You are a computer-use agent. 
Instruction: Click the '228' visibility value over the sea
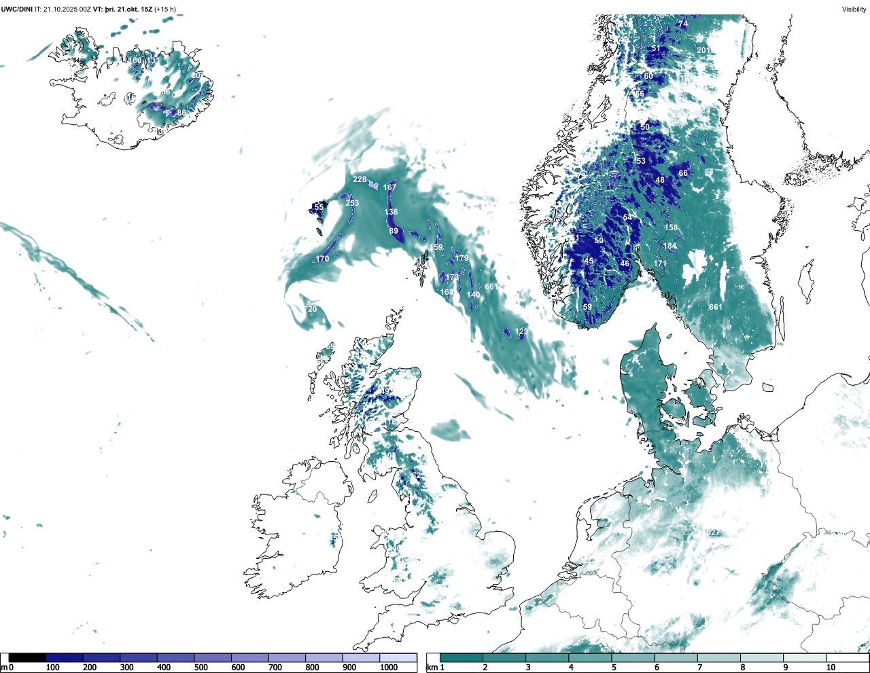point(360,179)
